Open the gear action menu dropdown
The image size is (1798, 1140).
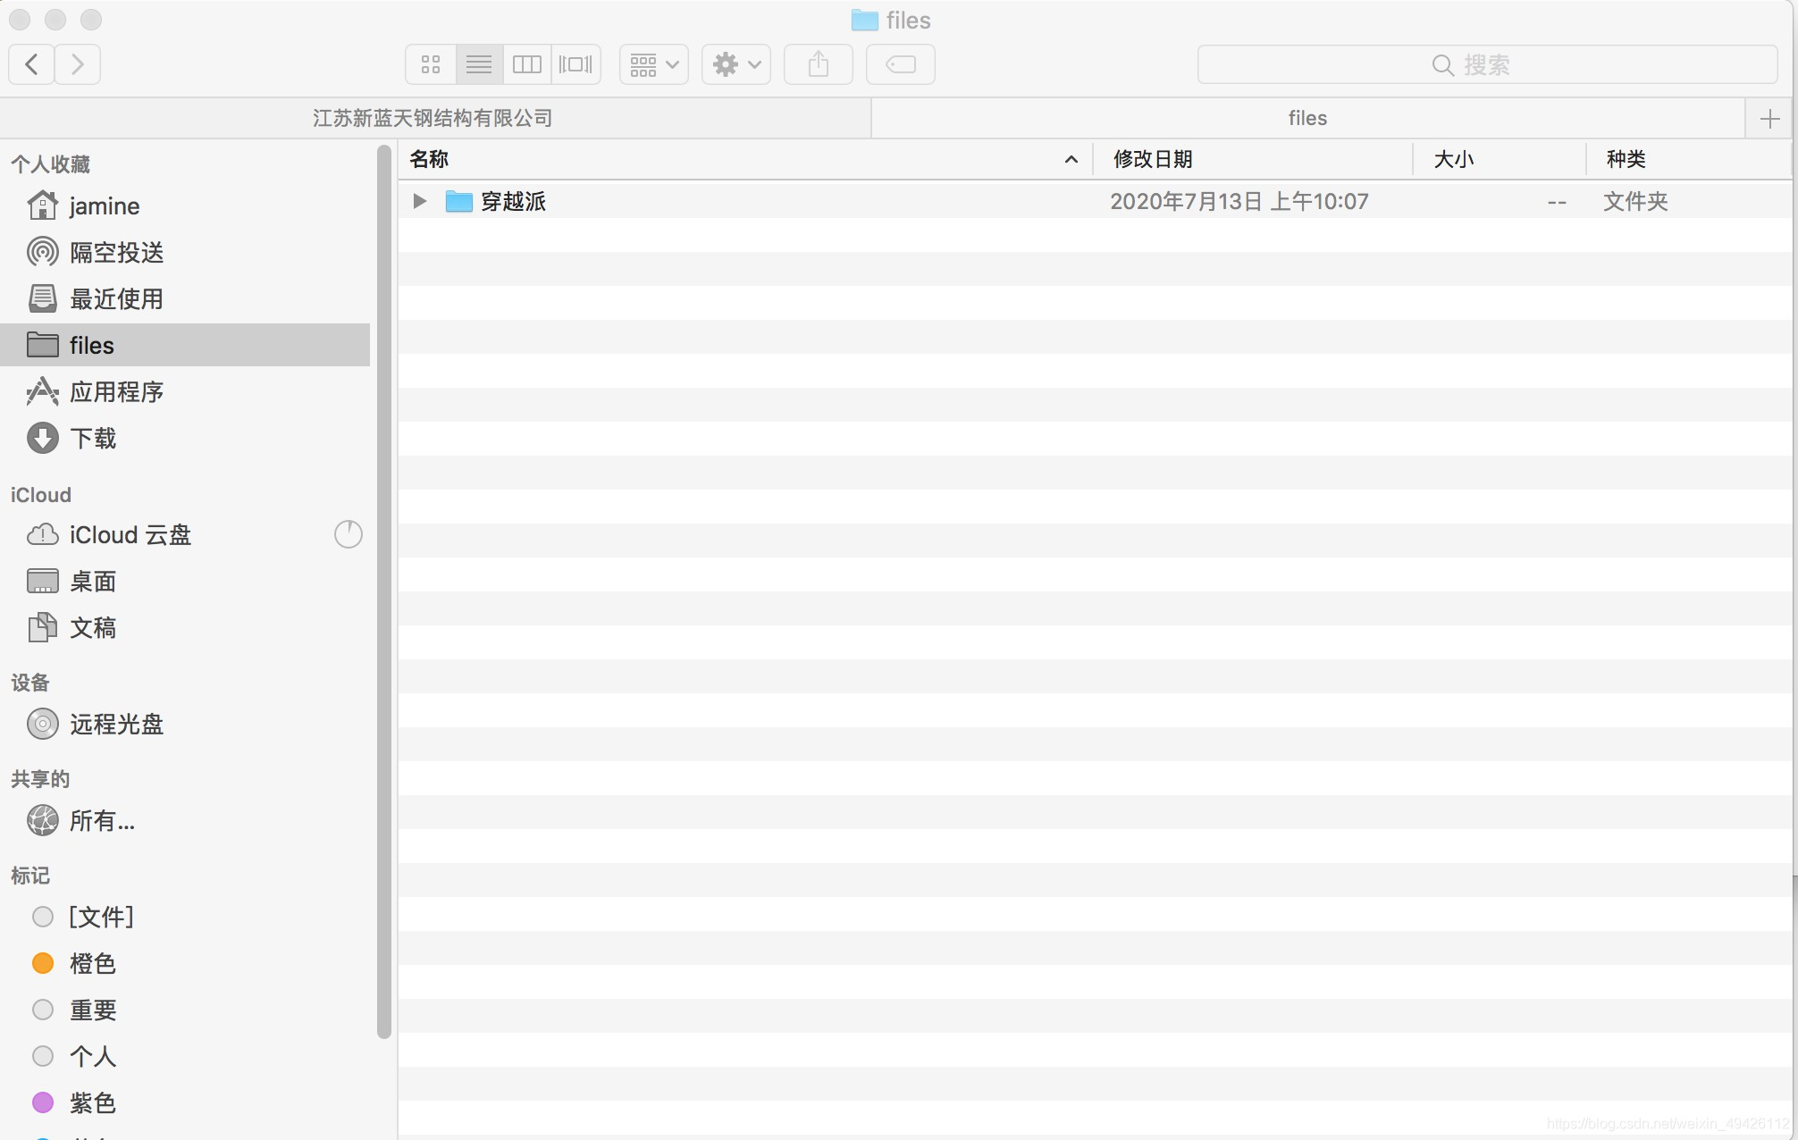736,64
